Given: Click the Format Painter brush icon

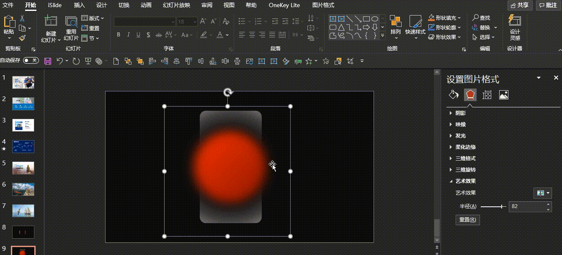Looking at the screenshot, I should 22,38.
